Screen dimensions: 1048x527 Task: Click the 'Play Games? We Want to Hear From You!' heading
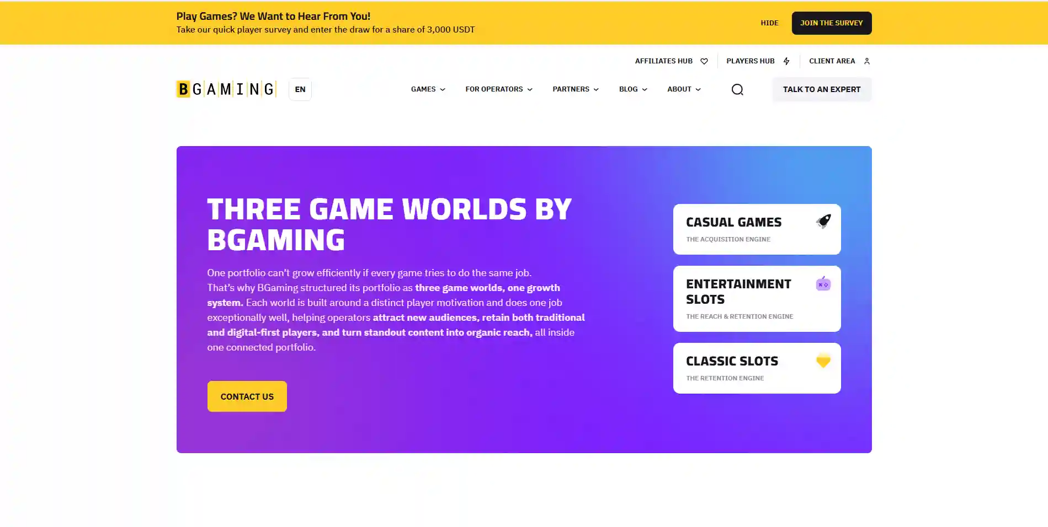click(273, 16)
